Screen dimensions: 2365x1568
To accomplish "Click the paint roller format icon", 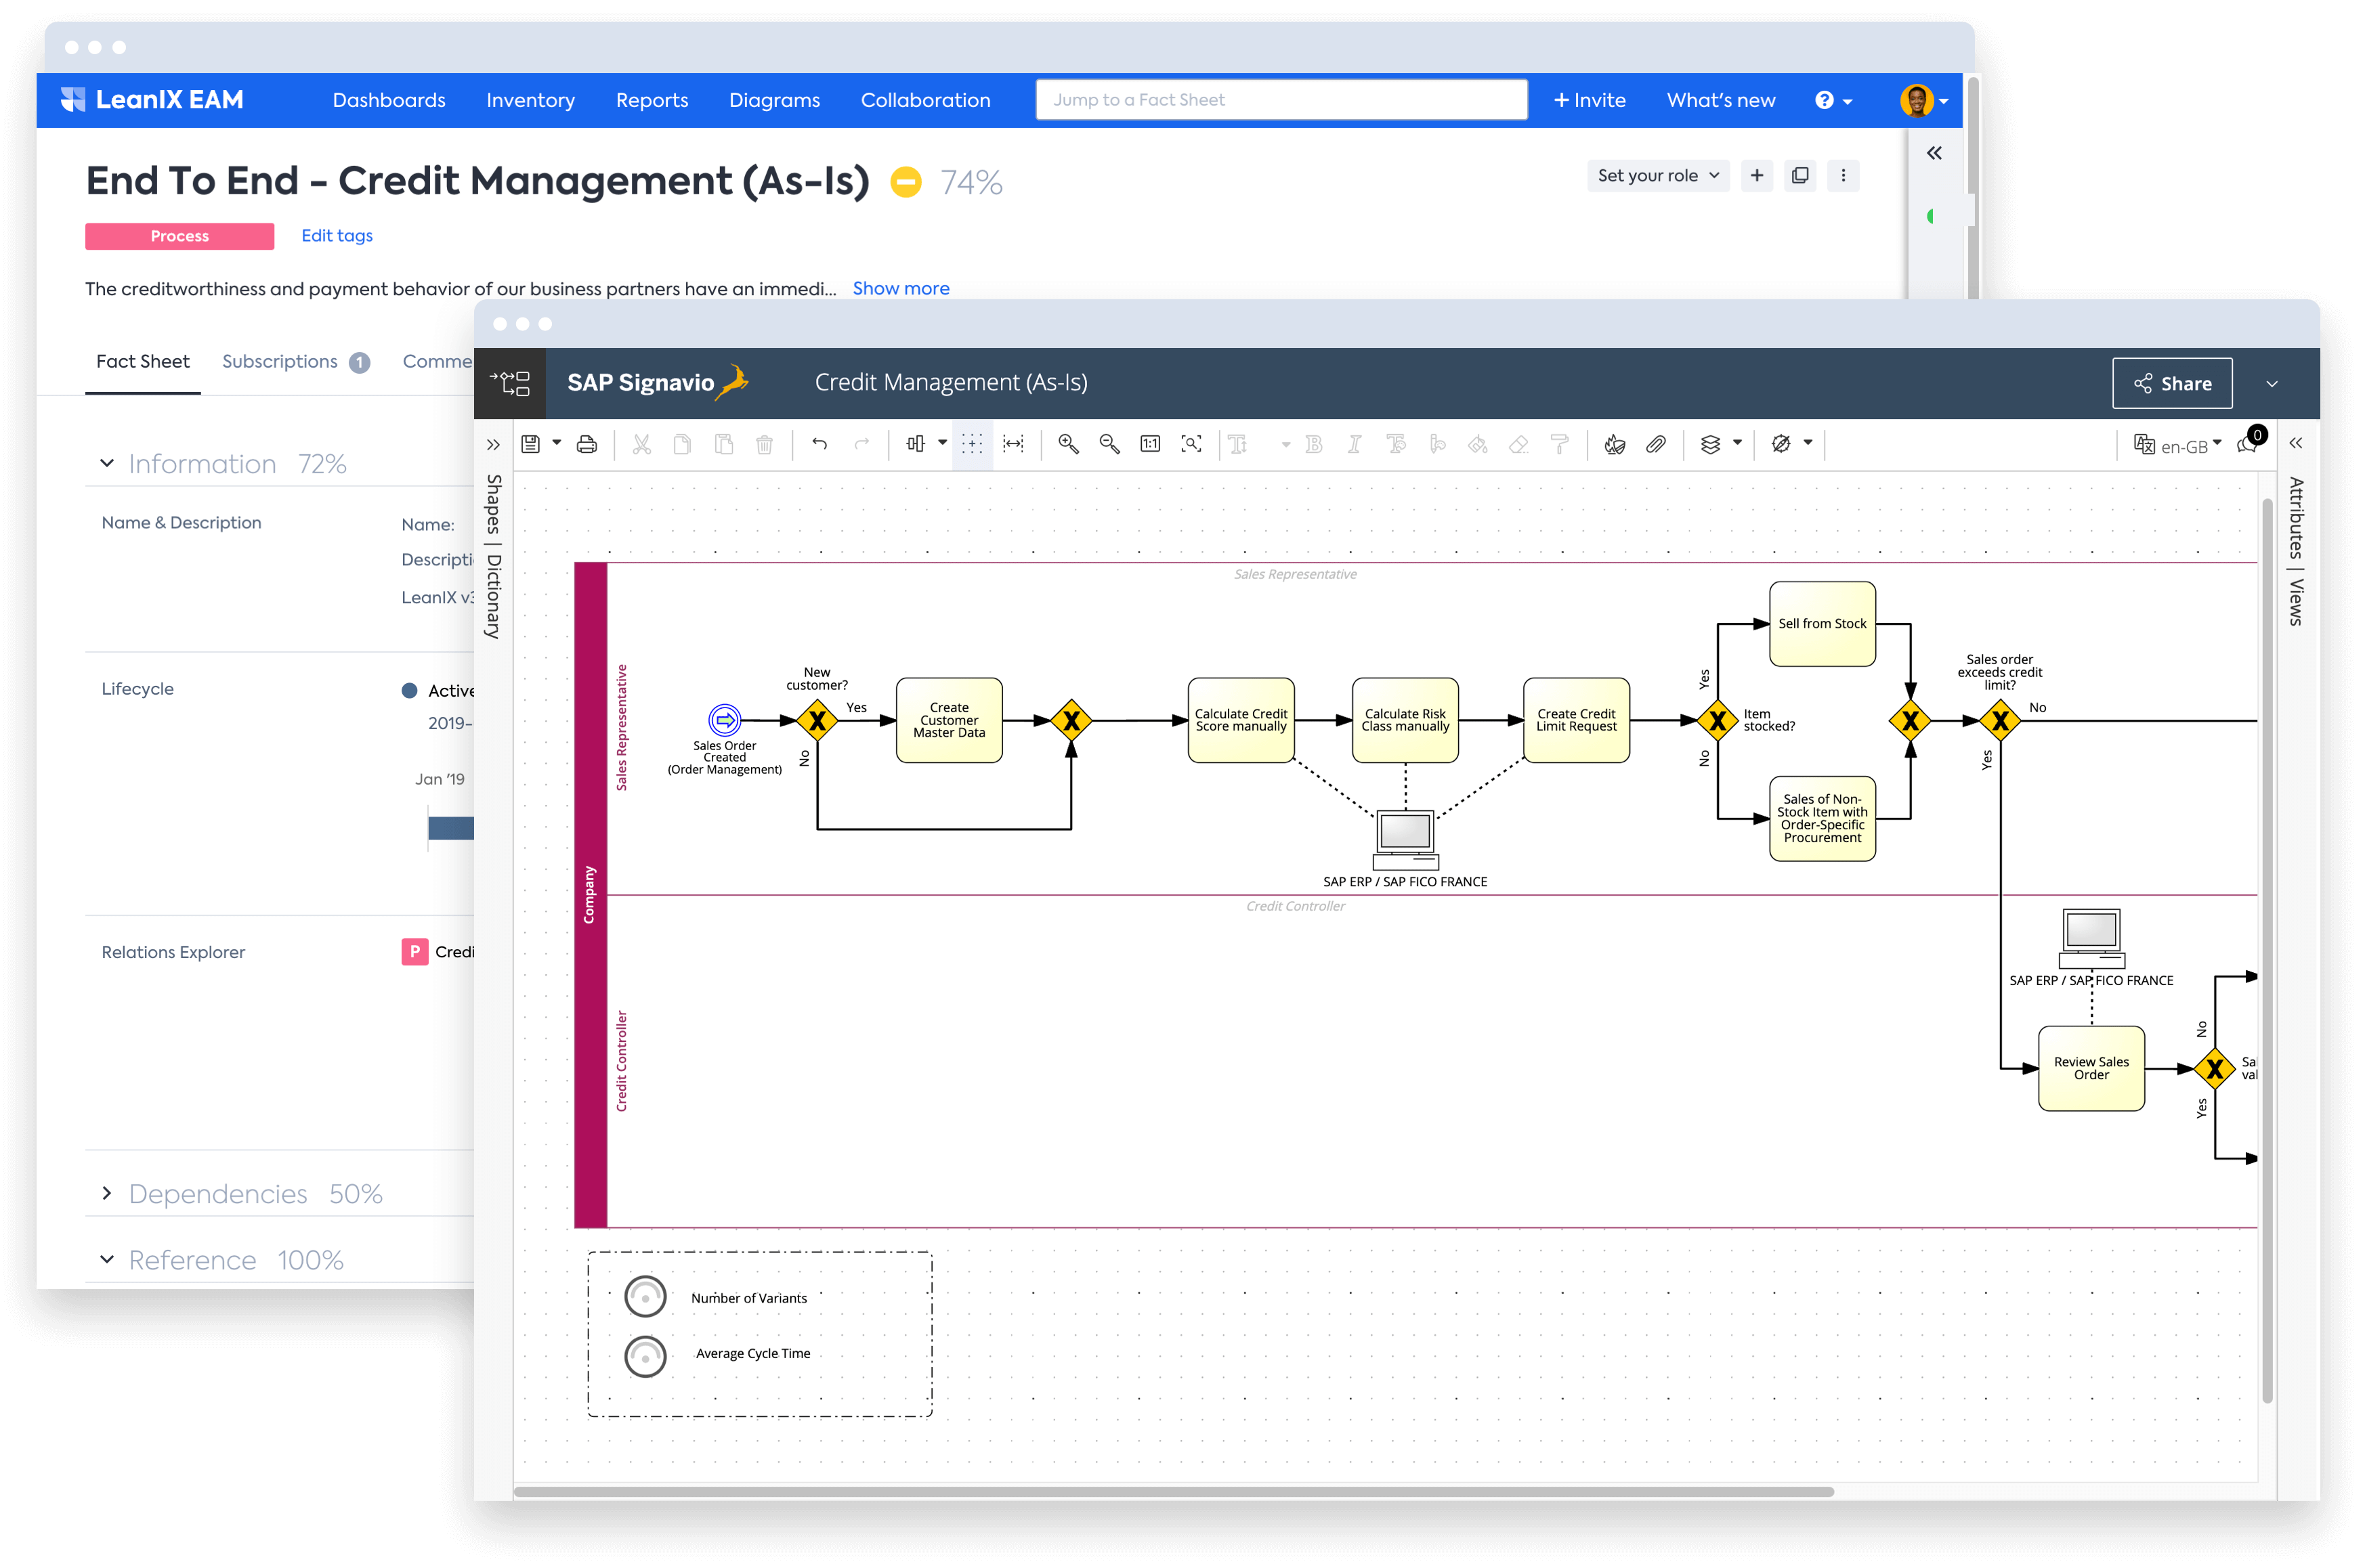I will (1560, 444).
